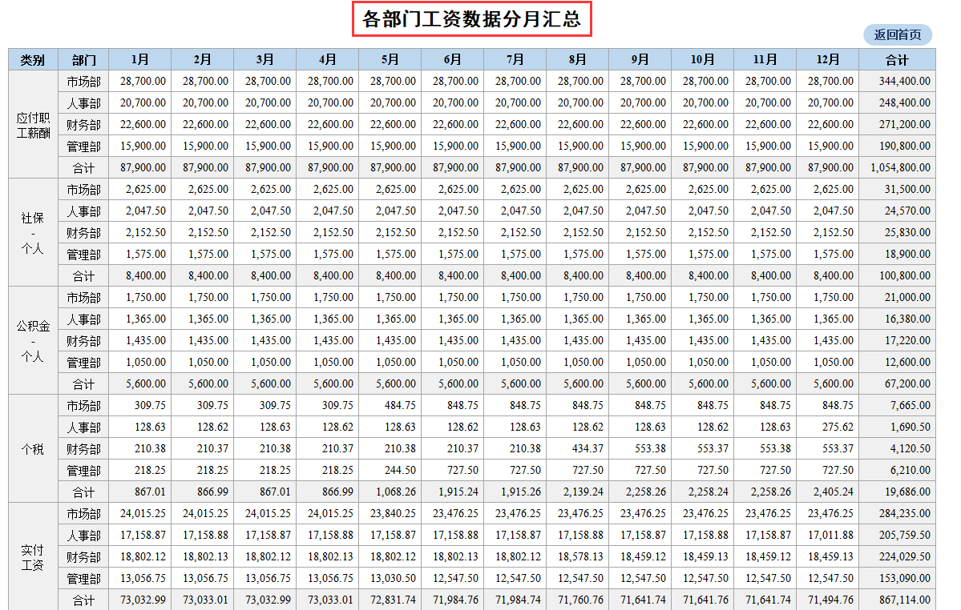The height and width of the screenshot is (610, 961).
Task: Select the 6月 column header
Action: coord(452,59)
